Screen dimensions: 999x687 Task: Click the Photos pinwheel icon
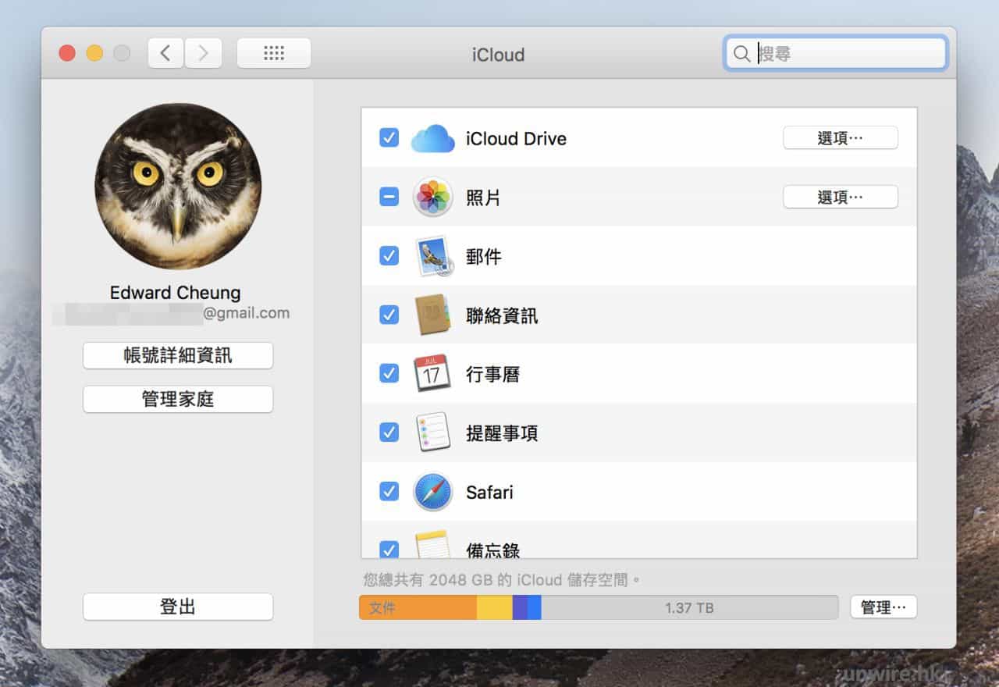click(432, 198)
